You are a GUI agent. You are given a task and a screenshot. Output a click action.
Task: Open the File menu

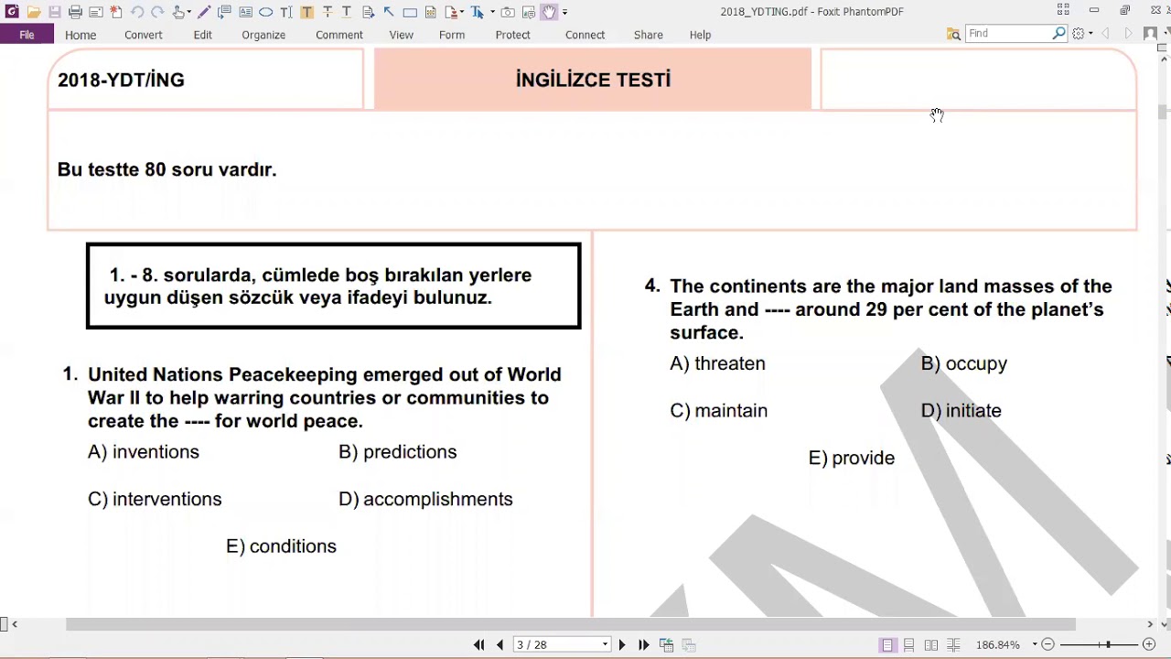pos(27,35)
